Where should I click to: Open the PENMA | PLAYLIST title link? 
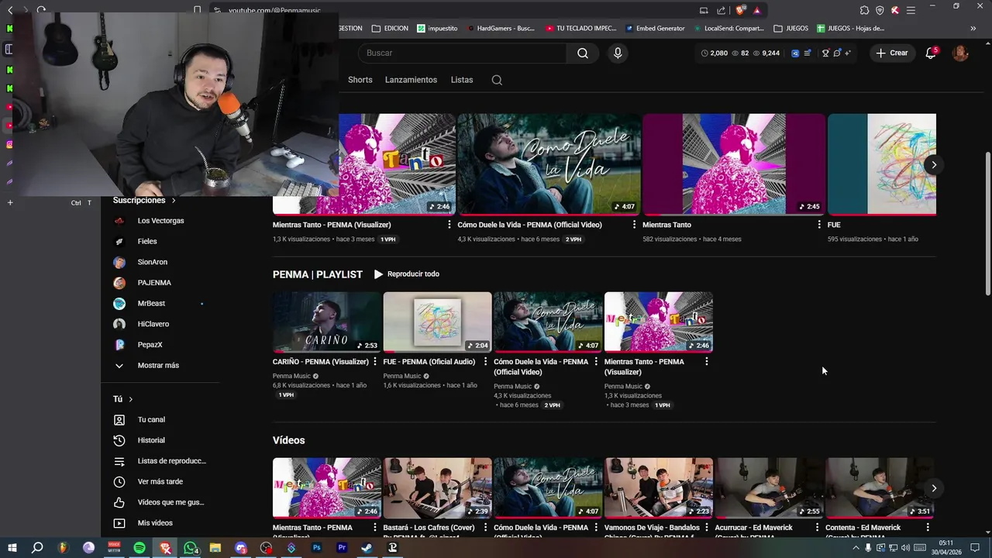pyautogui.click(x=318, y=274)
